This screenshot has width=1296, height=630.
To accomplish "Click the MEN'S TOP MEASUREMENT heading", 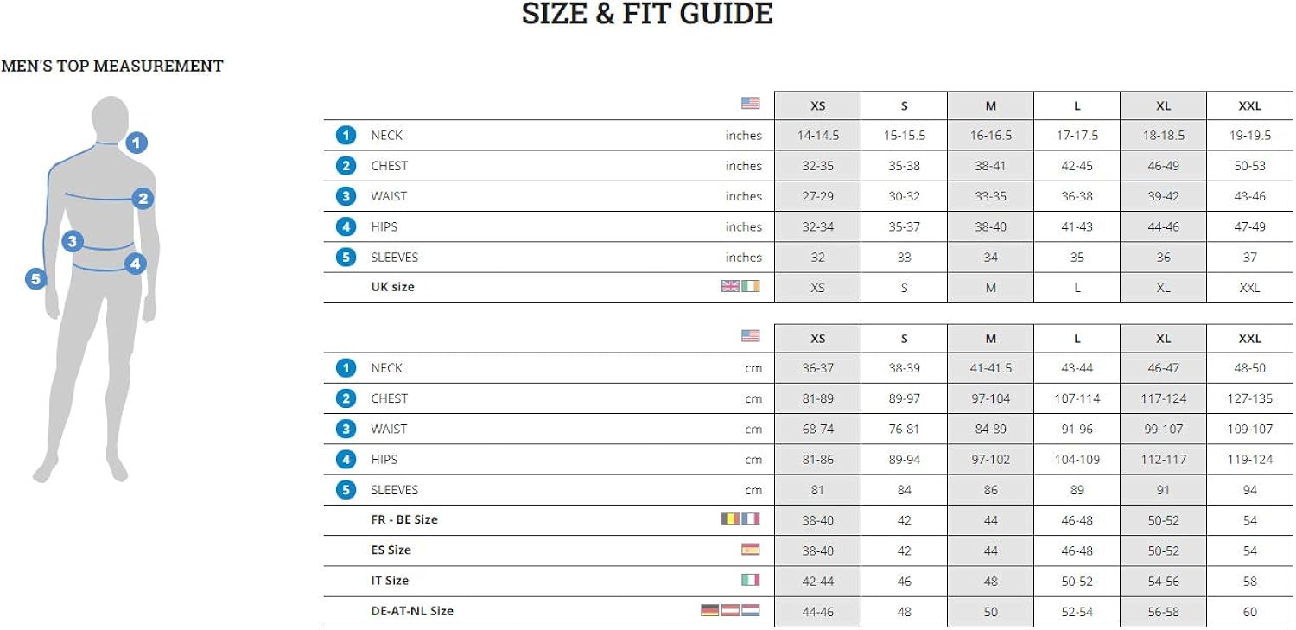I will pyautogui.click(x=112, y=66).
